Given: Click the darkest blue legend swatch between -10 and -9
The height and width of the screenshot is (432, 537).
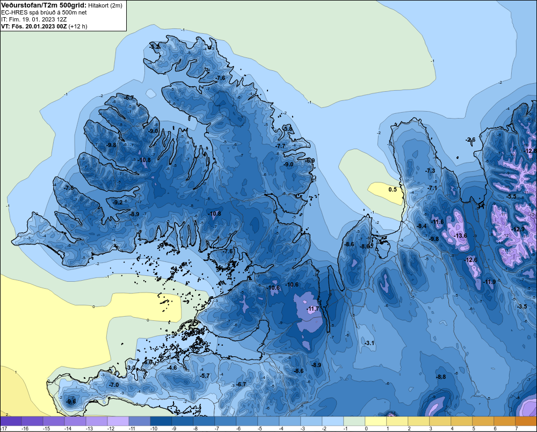Looking at the screenshot, I should (161, 421).
